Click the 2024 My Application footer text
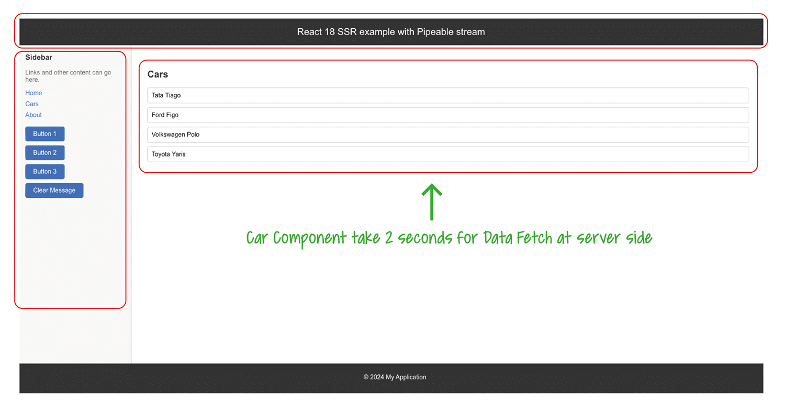Viewport: 785px width, 411px height. coord(395,377)
